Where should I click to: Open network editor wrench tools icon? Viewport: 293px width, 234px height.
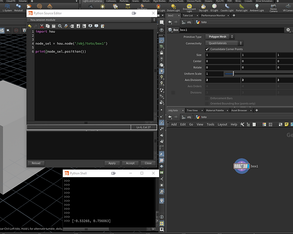coord(242,124)
